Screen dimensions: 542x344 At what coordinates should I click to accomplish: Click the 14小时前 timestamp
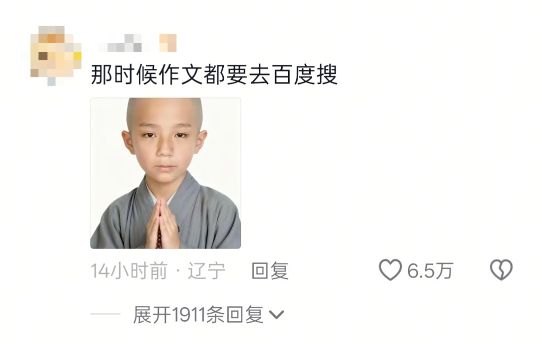(x=129, y=271)
